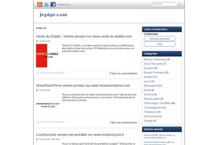
Task: Open the RSS feed icon
Action: (40, 5)
